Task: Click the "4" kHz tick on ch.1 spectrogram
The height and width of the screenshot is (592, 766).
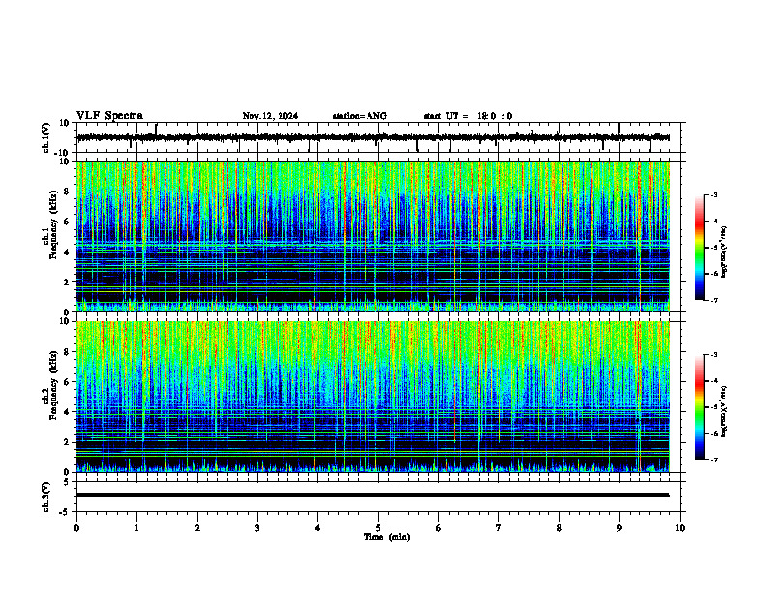Action: 67,252
